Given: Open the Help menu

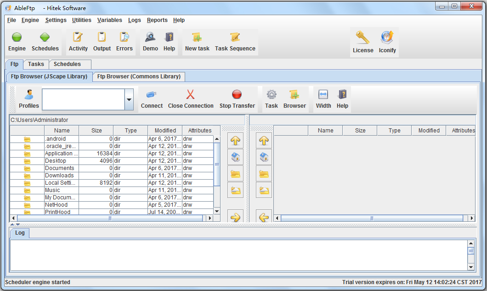Looking at the screenshot, I should 179,20.
